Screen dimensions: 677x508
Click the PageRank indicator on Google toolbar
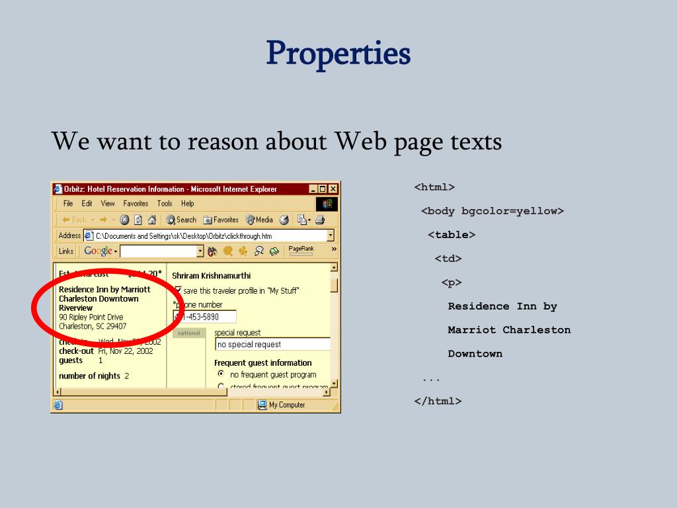tap(301, 251)
